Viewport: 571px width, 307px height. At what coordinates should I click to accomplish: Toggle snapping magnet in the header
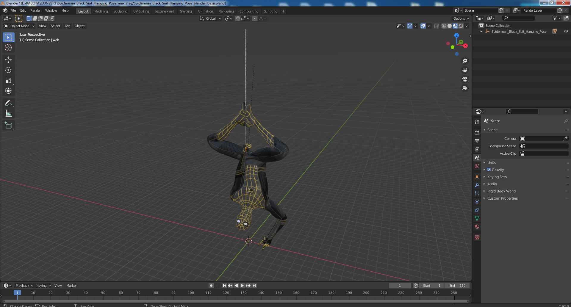237,18
